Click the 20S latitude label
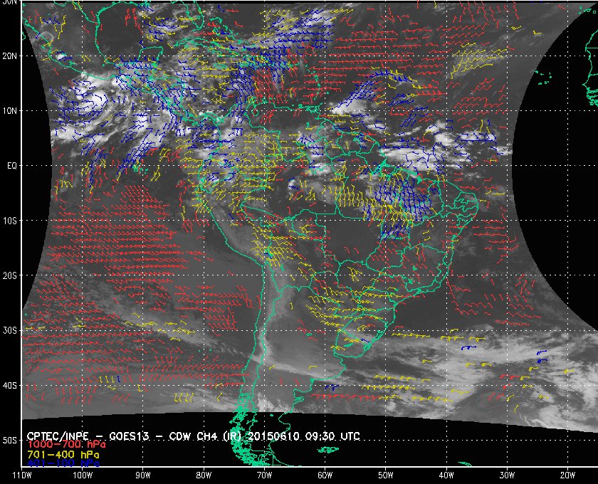Viewport: 598px width, 484px height. pos(9,275)
